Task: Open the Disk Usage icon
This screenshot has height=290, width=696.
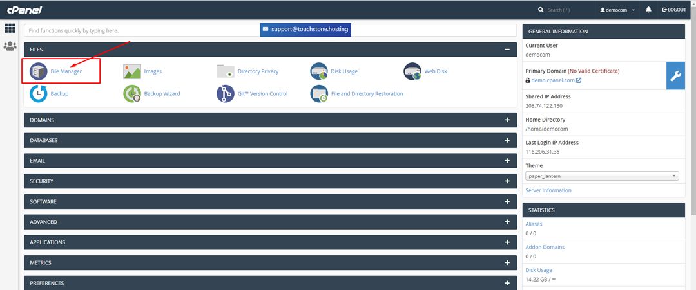Action: (x=319, y=71)
